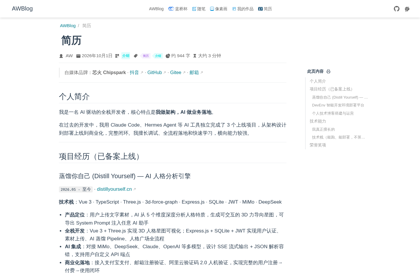Screen dimensions: 420x280
Task: Open the 邮箱 contact link
Action: click(x=196, y=72)
